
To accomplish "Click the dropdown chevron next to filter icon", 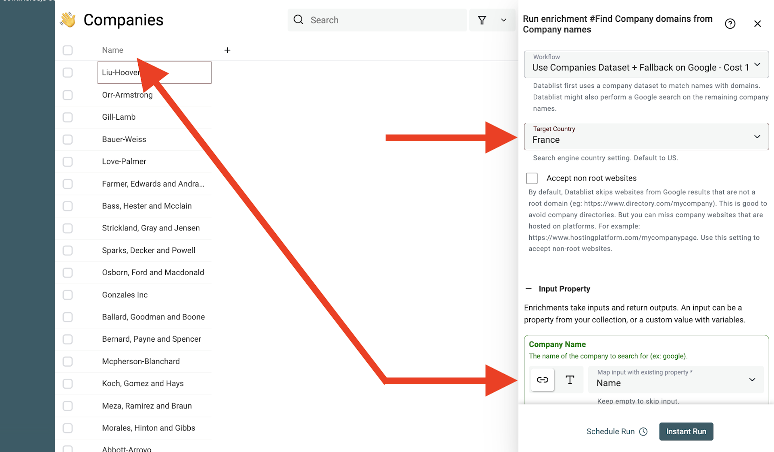I will click(x=502, y=19).
